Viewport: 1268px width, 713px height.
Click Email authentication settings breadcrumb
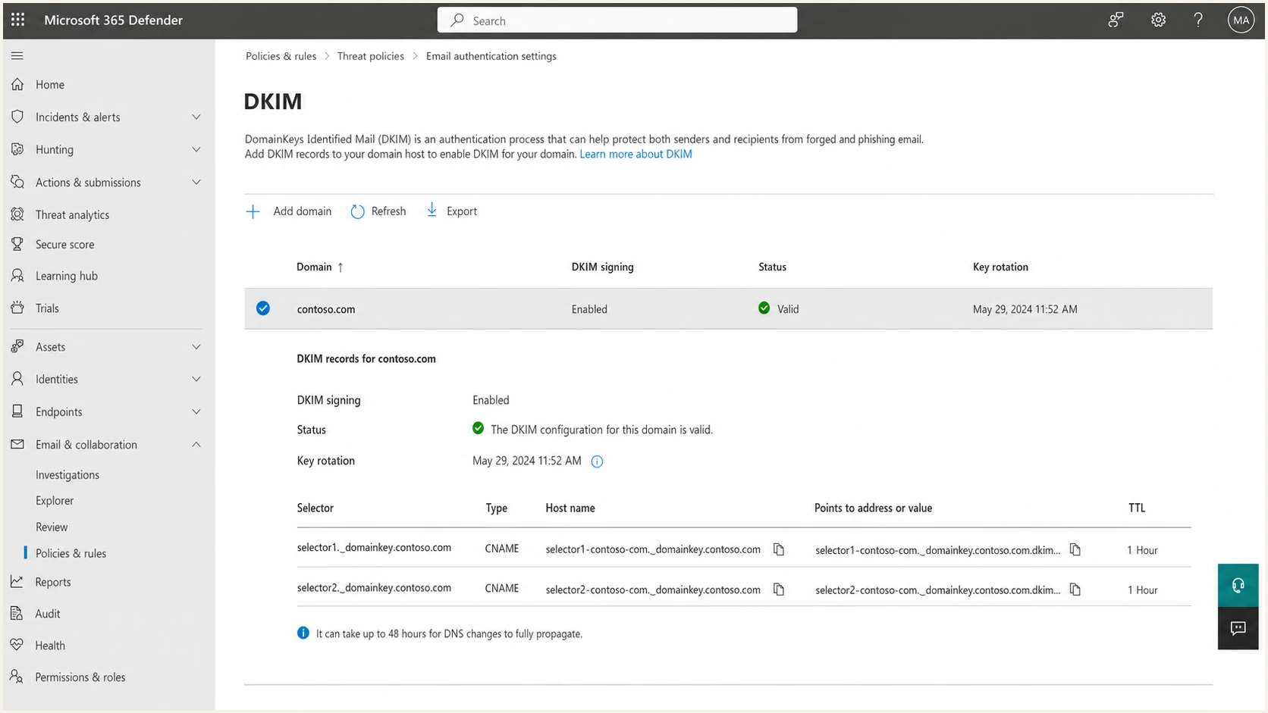(x=491, y=56)
